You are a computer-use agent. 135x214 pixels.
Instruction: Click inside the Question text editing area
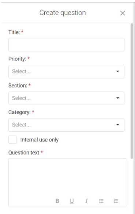[x=67, y=177]
